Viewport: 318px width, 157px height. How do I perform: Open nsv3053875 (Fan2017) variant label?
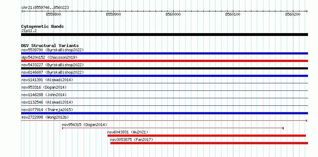coord(131,140)
